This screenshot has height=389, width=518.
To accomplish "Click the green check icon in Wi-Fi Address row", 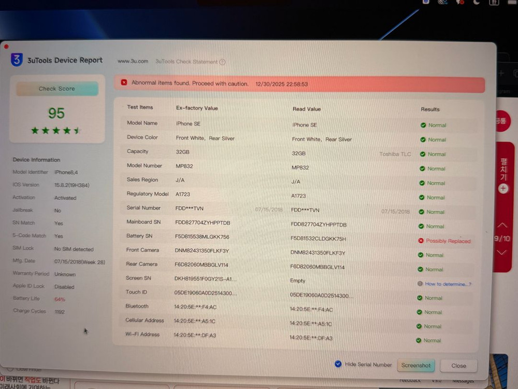I will tap(419, 340).
